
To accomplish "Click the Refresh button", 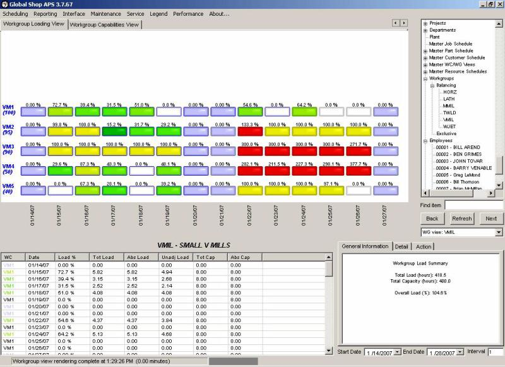I will pos(461,219).
